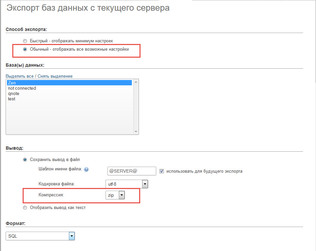Open the file name template help icon
The image size is (316, 251).
click(86, 169)
